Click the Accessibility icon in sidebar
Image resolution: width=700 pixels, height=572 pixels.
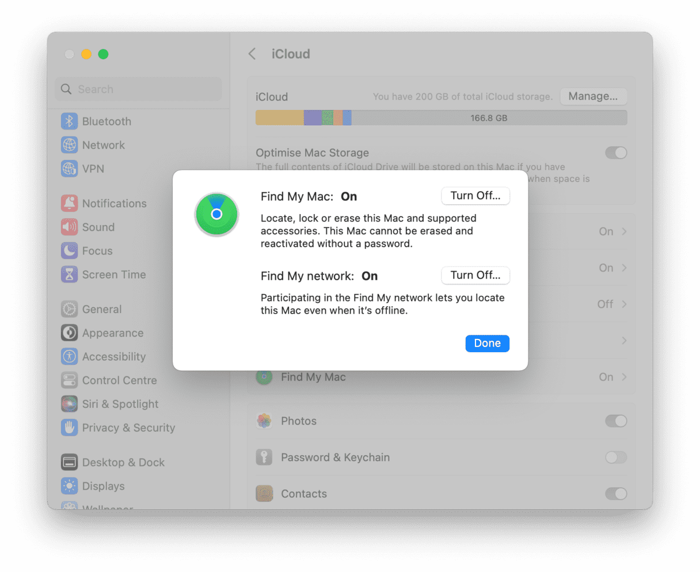[69, 356]
